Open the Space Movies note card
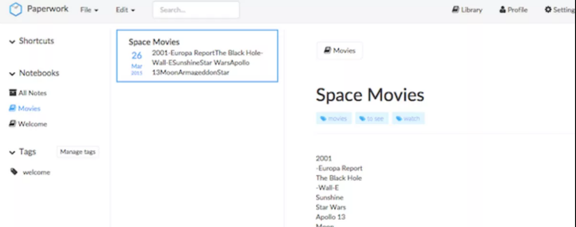The height and width of the screenshot is (227, 576). click(197, 56)
